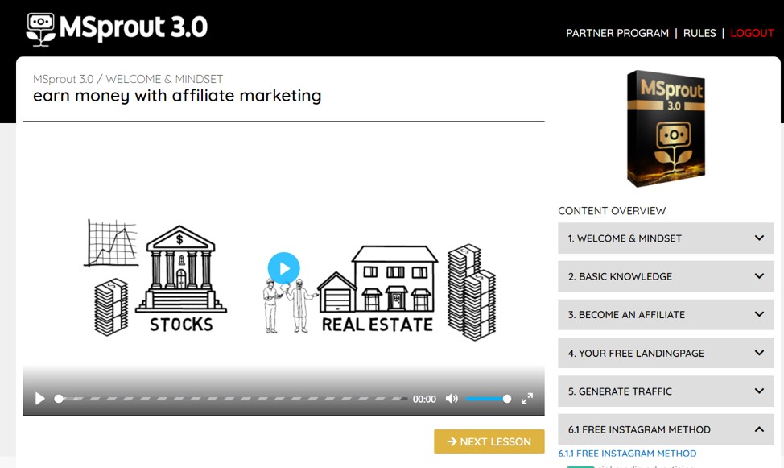Expand 4. Your Free Landingpage section

point(666,353)
